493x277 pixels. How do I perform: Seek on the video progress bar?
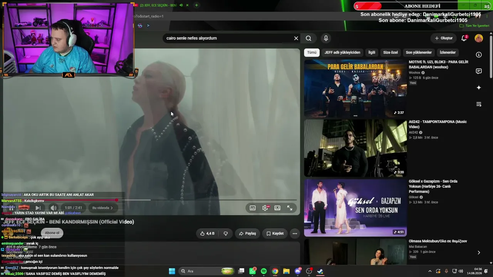[150, 200]
